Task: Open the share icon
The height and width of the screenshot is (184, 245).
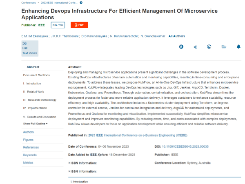Action: click(x=195, y=47)
